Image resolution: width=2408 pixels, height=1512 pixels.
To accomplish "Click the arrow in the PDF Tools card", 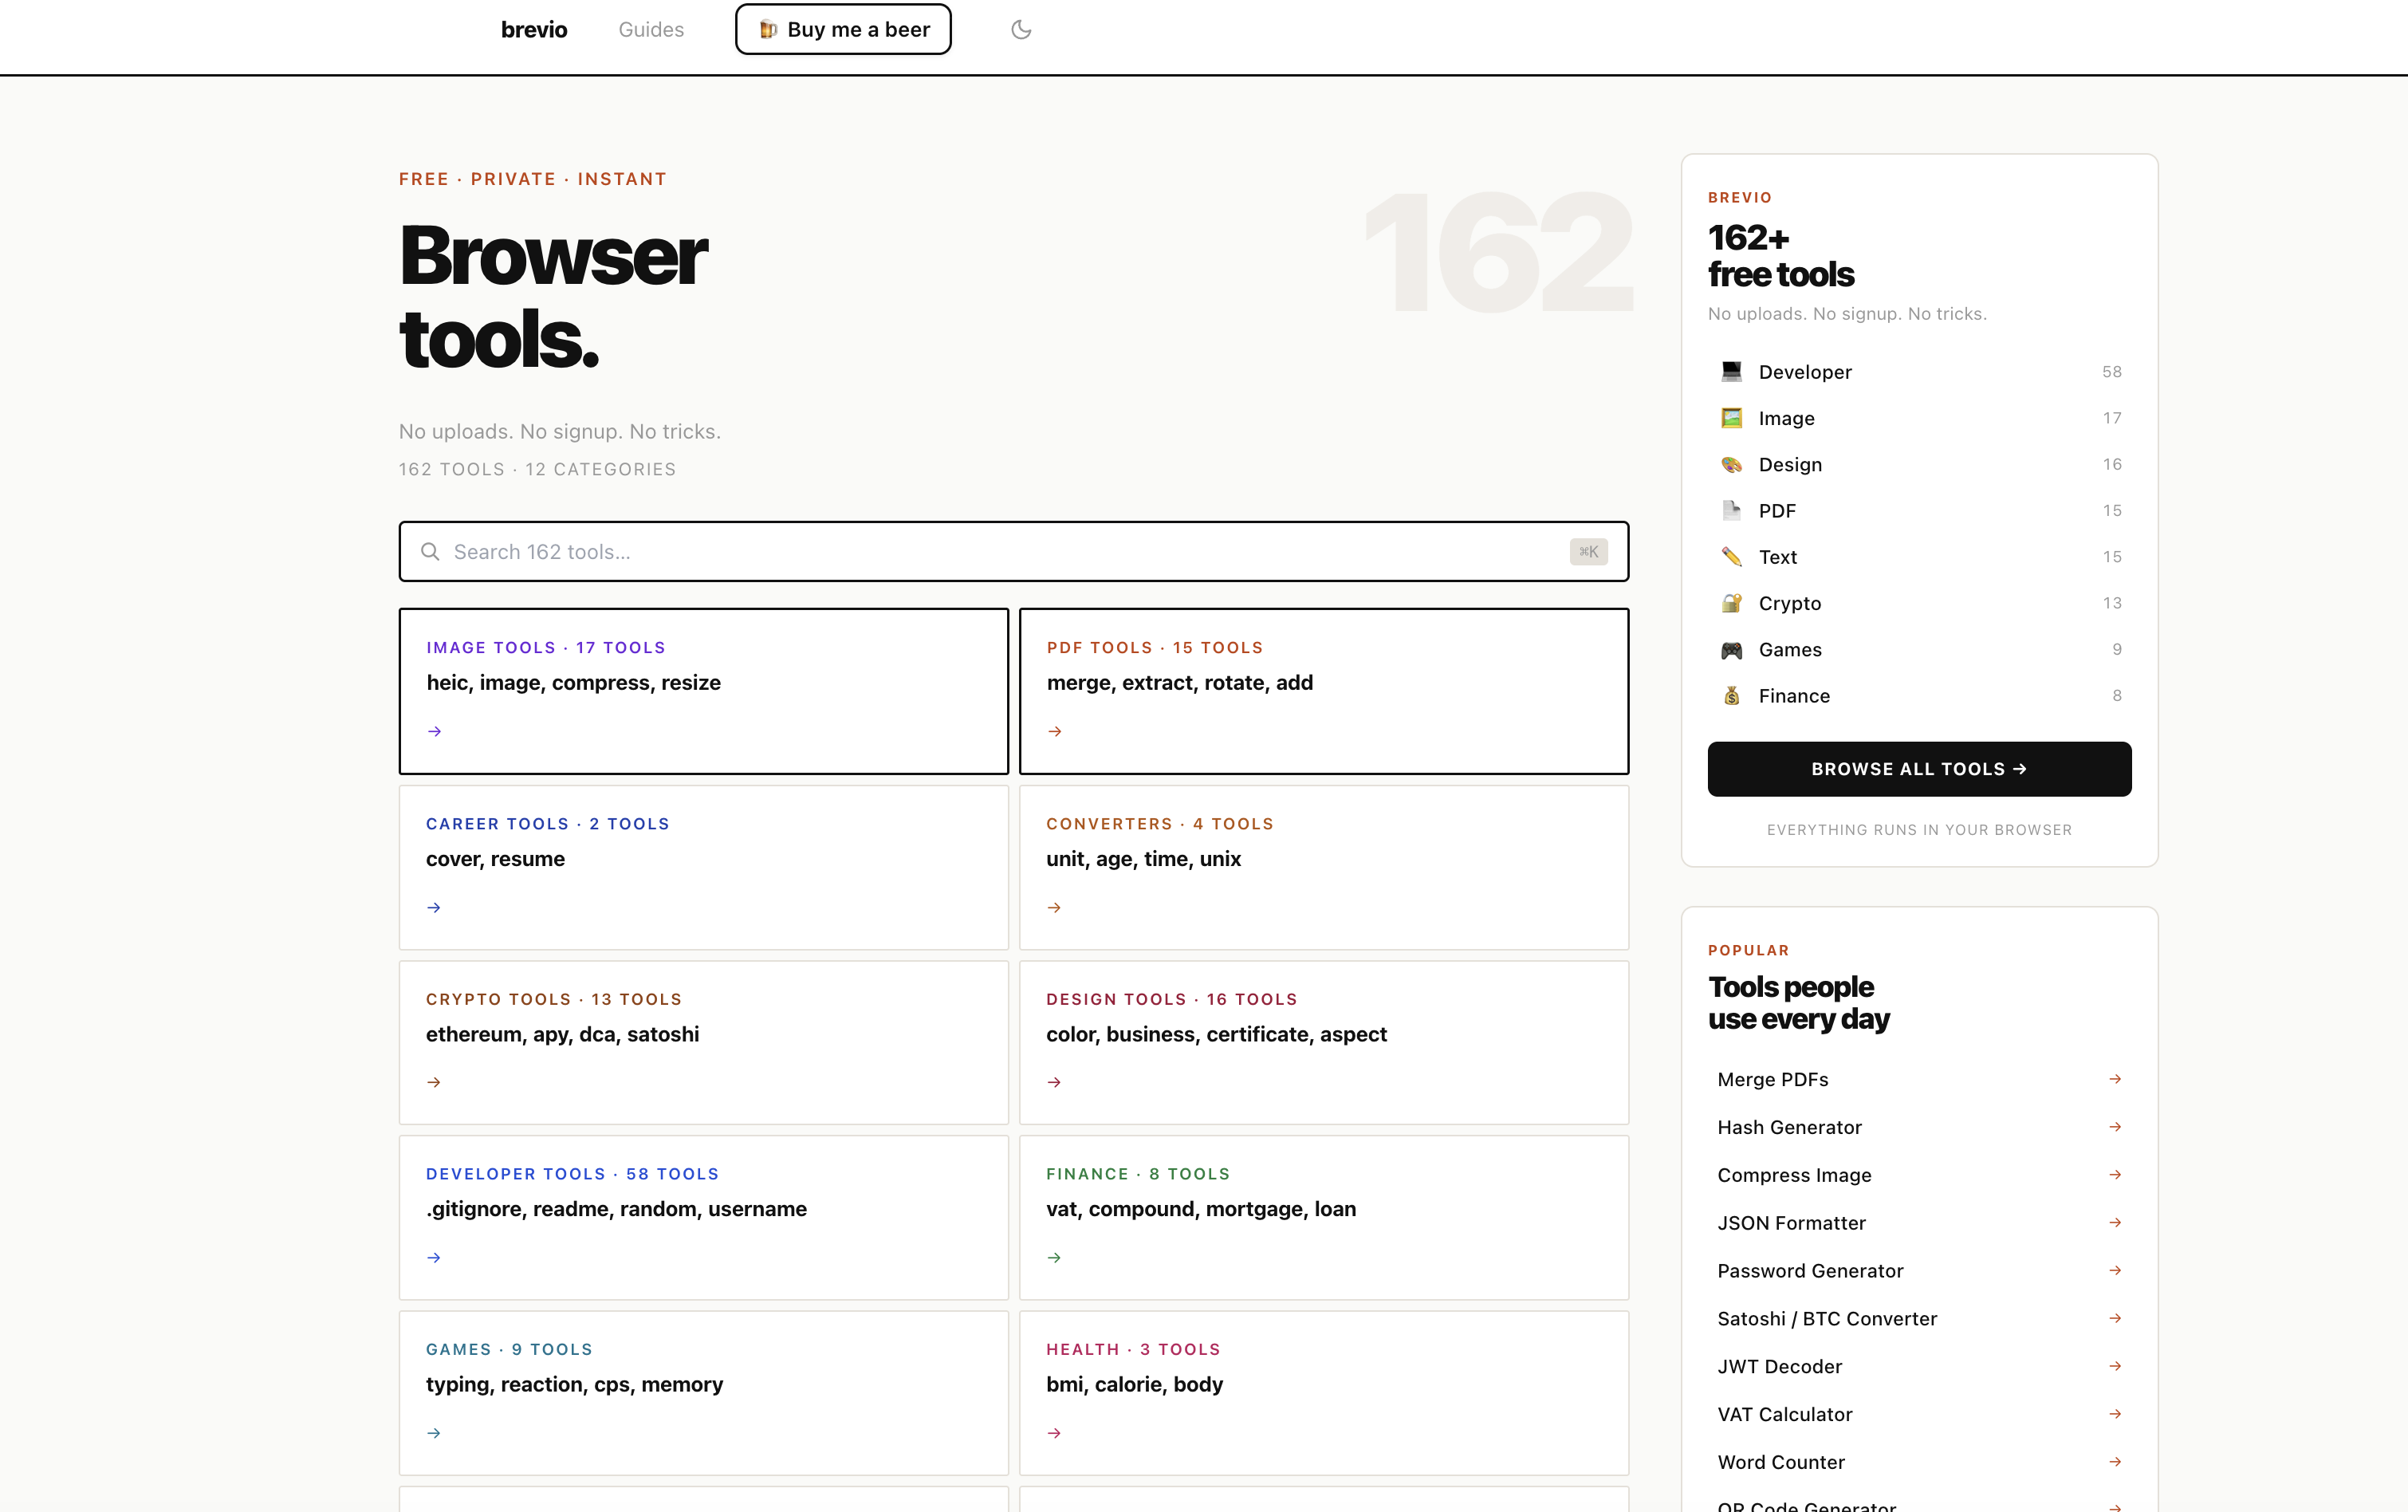I will [1055, 732].
